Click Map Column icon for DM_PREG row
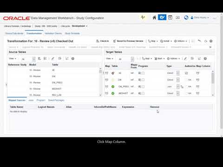The image size is (223, 167). coord(198,87)
